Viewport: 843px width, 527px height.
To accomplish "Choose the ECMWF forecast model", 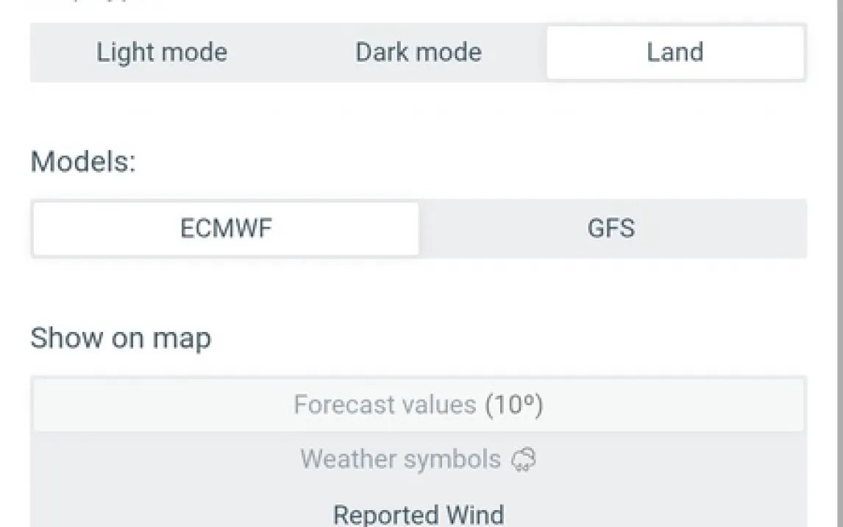I will (x=226, y=229).
